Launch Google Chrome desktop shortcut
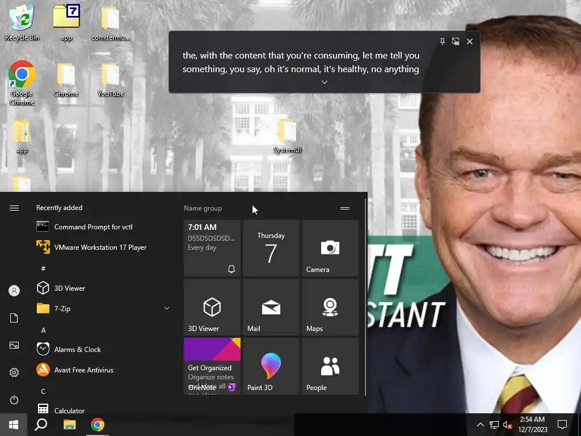This screenshot has height=436, width=581. 22,83
